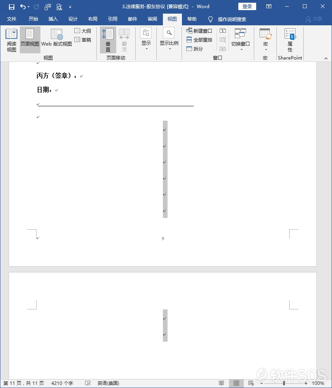Open the 切换窗口 switch windows dropdown
332x388 pixels.
[x=241, y=40]
